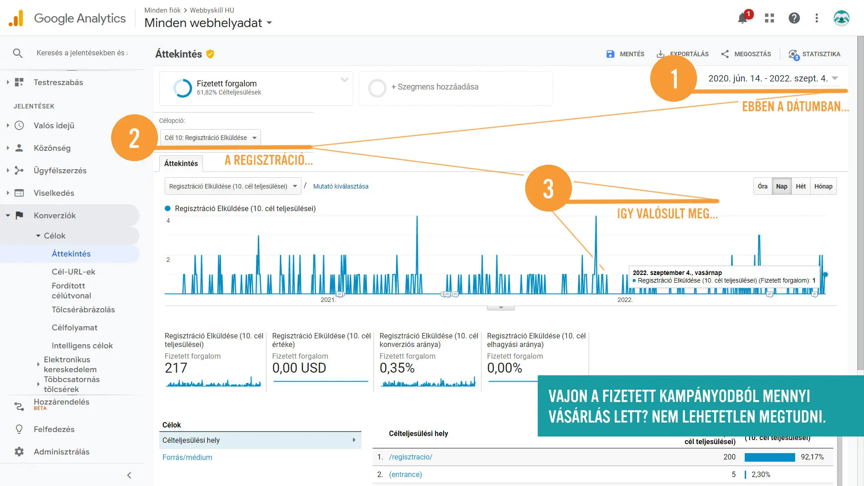Open the Statisztika insights icon

pyautogui.click(x=794, y=54)
